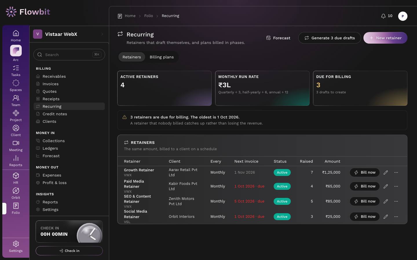This screenshot has width=417, height=260.
Task: Go to Folio in the breadcrumb
Action: [x=149, y=16]
